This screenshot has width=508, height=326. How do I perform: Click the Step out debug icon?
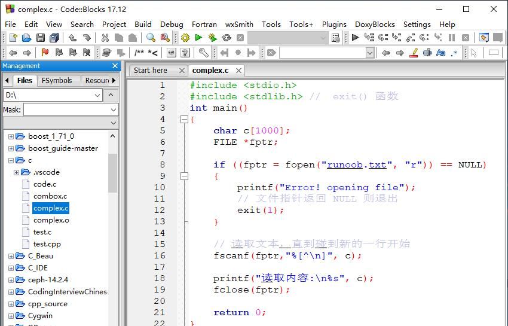click(x=411, y=38)
